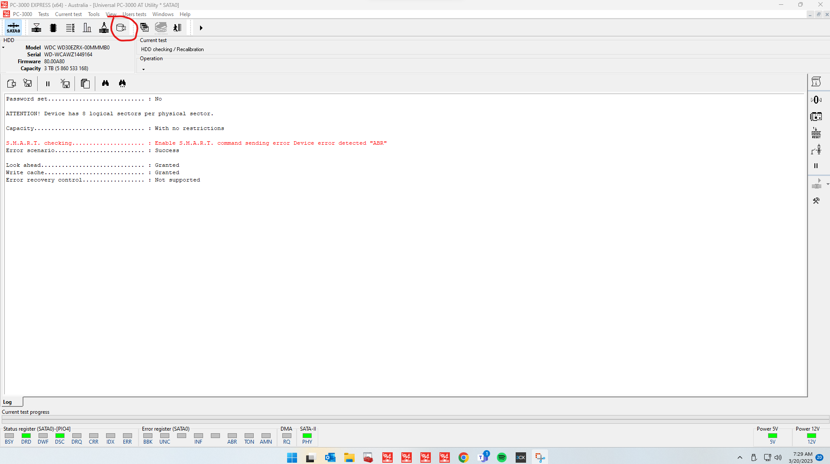Click the circled HDD utility icon in toolbar
This screenshot has height=464, width=830.
(121, 28)
